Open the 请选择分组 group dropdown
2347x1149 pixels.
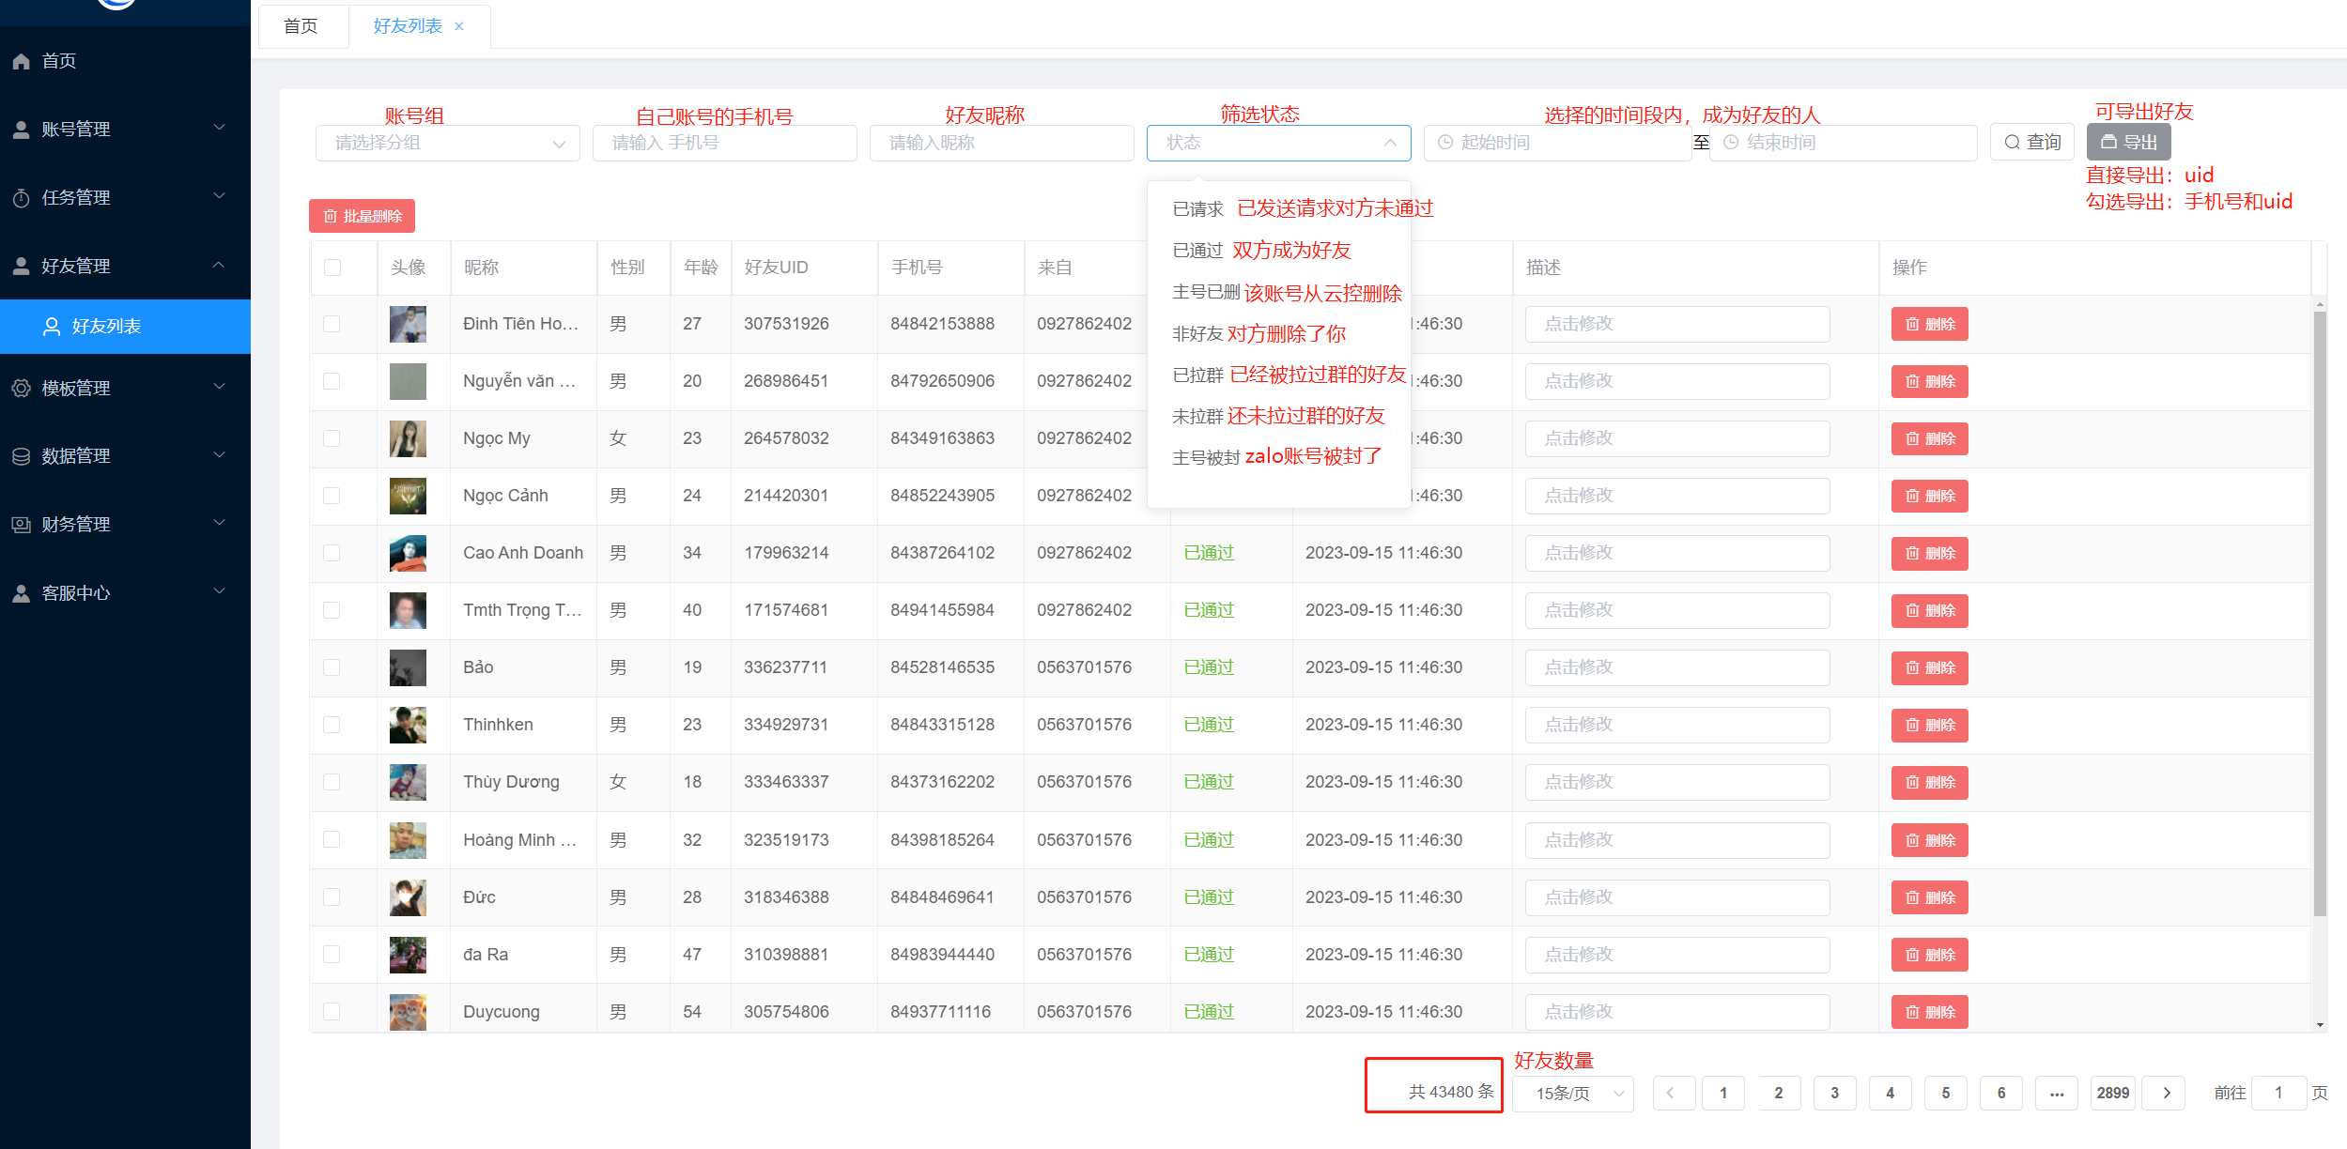(x=448, y=143)
